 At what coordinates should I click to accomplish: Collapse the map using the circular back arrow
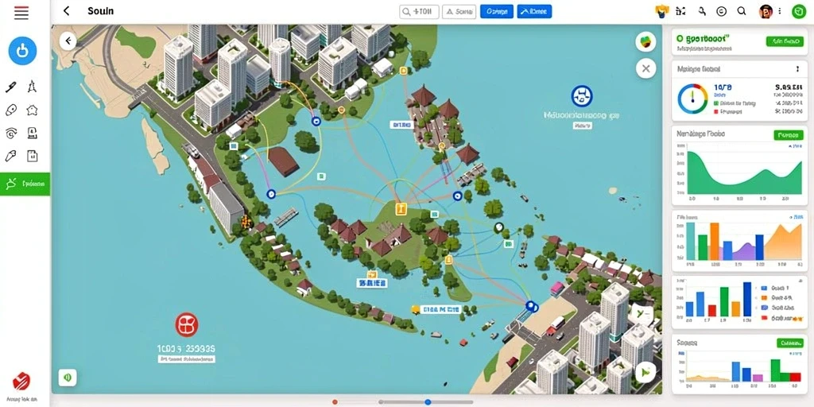[x=68, y=41]
